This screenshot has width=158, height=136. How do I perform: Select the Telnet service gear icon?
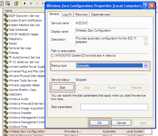(x=6, y=43)
